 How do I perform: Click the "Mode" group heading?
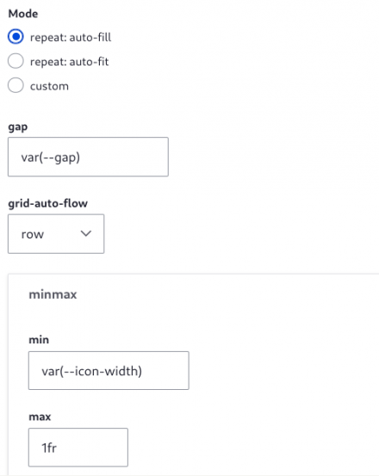[x=23, y=14]
